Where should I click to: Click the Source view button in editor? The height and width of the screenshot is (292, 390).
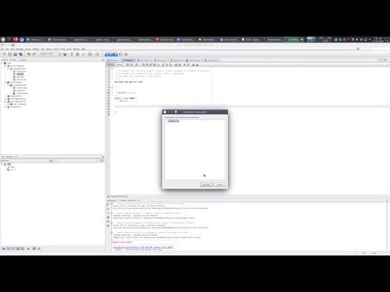pos(110,64)
